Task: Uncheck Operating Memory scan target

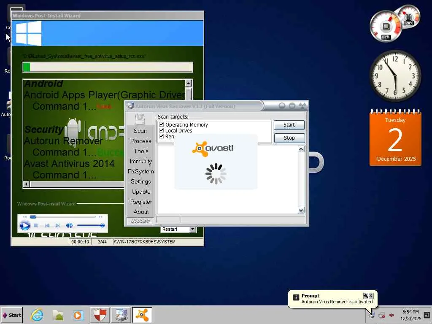Action: tap(162, 124)
